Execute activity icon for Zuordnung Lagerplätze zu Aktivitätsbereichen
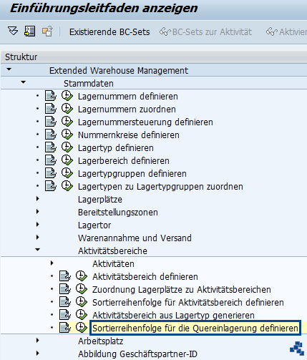 tap(82, 289)
